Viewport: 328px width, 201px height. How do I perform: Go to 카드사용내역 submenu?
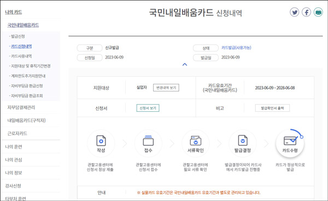[x=21, y=56]
